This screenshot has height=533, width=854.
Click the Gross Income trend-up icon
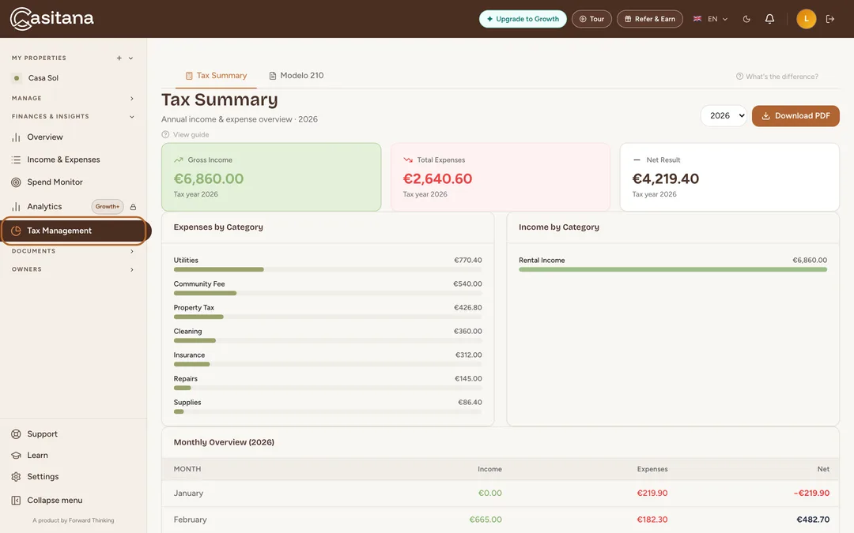coord(178,160)
